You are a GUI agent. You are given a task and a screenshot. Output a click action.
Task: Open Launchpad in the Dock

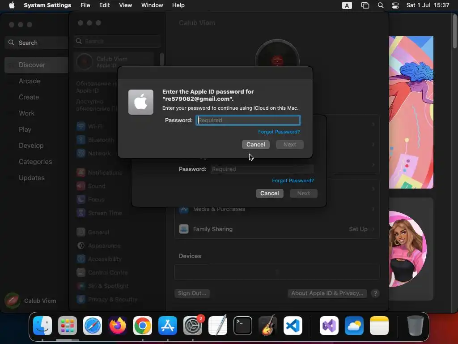click(x=68, y=326)
